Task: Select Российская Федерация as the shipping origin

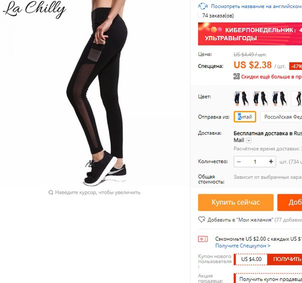Action: point(281,117)
